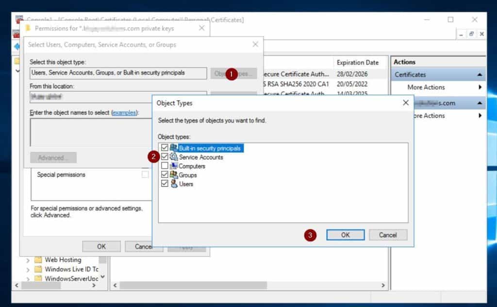Collapse the .com certificate actions section

[480, 103]
